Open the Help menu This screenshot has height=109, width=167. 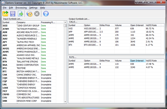pyautogui.click(x=43, y=8)
